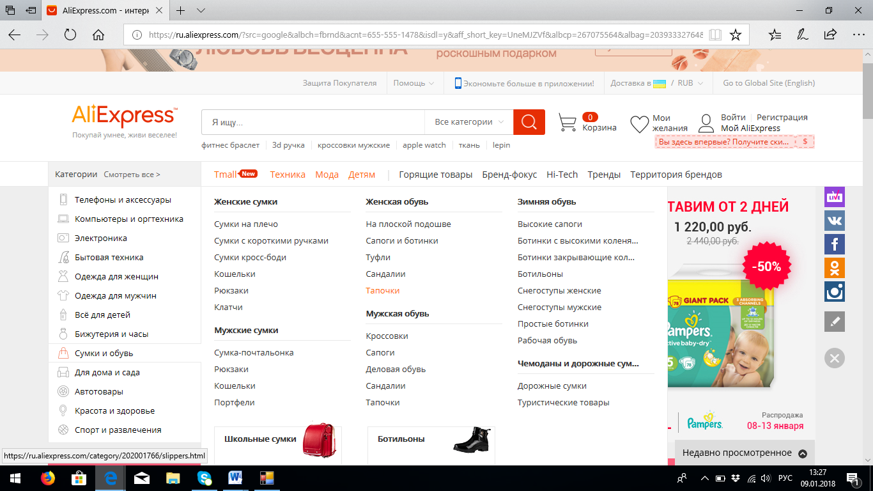This screenshot has height=491, width=873.
Task: Open the Tmall New tab
Action: [235, 174]
